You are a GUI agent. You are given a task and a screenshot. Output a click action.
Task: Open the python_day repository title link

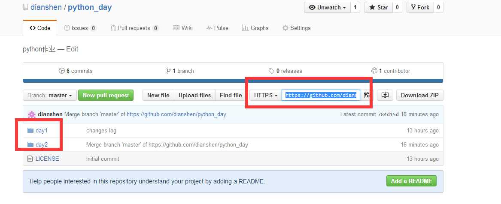click(x=90, y=7)
